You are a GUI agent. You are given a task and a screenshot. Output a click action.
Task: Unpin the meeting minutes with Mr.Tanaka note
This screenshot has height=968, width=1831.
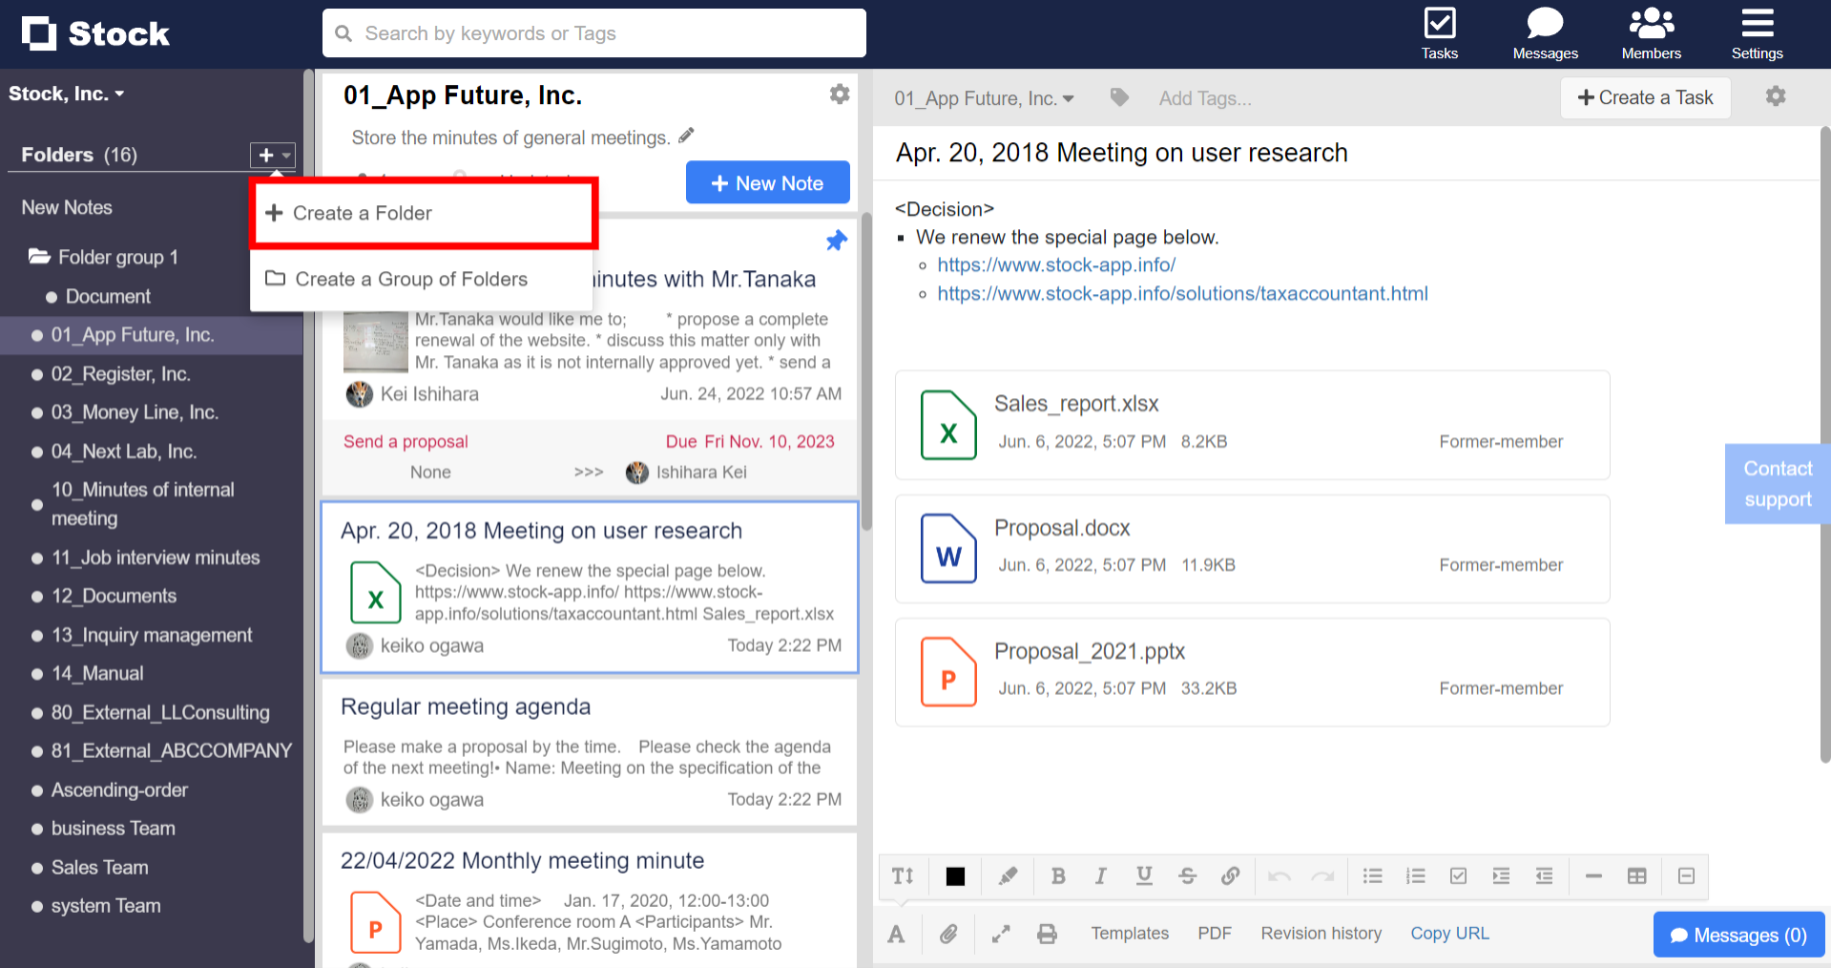pos(836,241)
